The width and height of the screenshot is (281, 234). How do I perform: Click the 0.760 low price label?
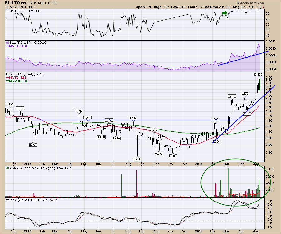pyautogui.click(x=137, y=159)
